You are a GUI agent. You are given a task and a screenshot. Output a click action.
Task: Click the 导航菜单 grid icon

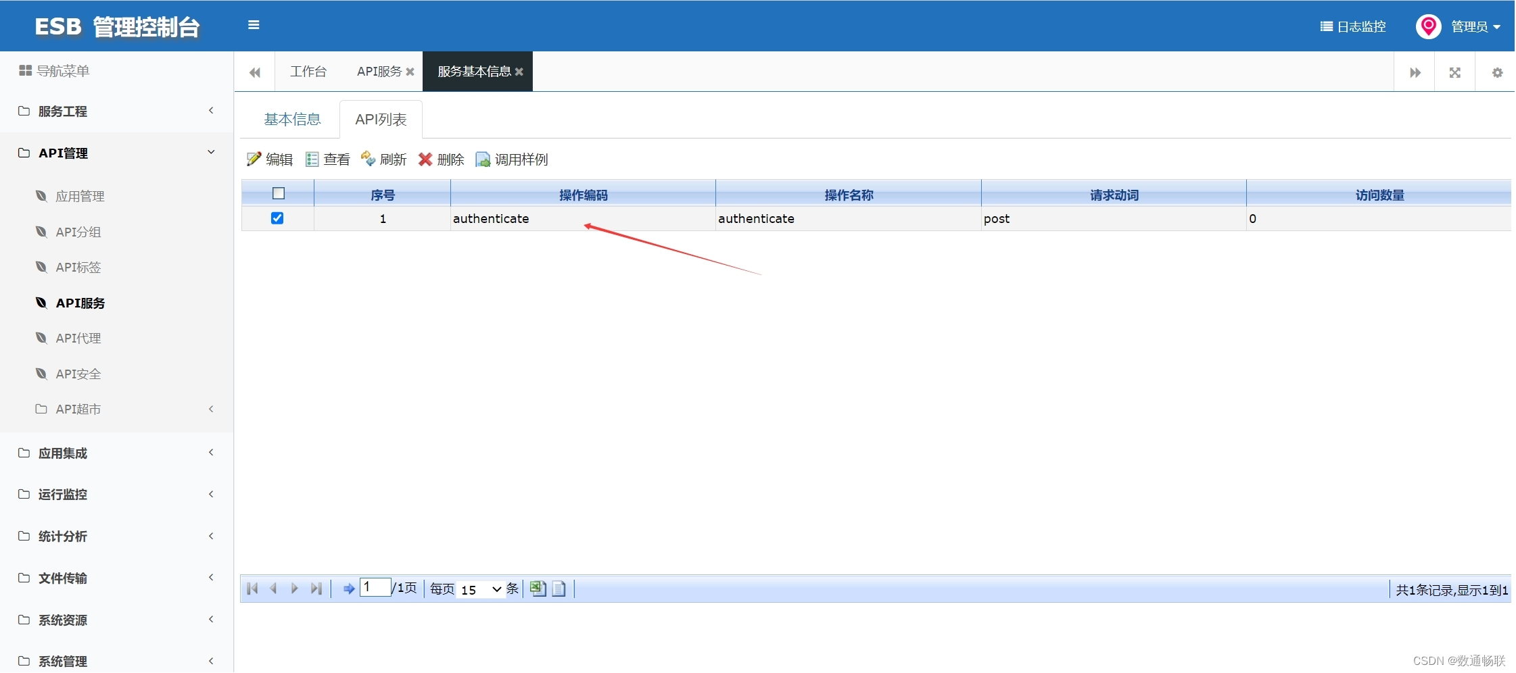click(25, 70)
